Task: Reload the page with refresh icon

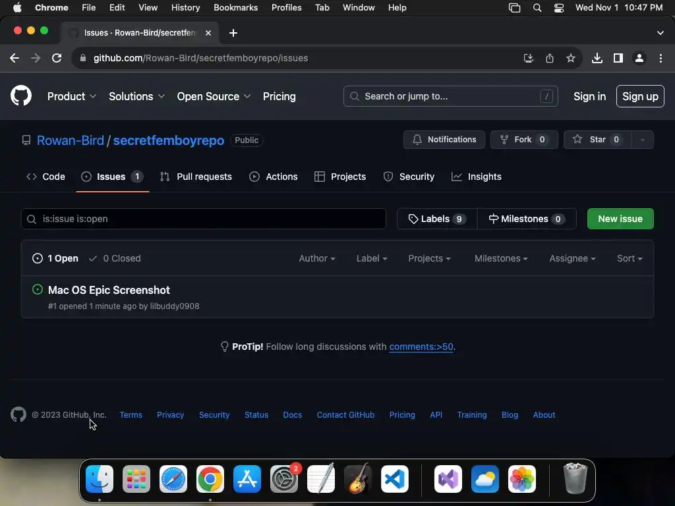Action: pos(57,58)
